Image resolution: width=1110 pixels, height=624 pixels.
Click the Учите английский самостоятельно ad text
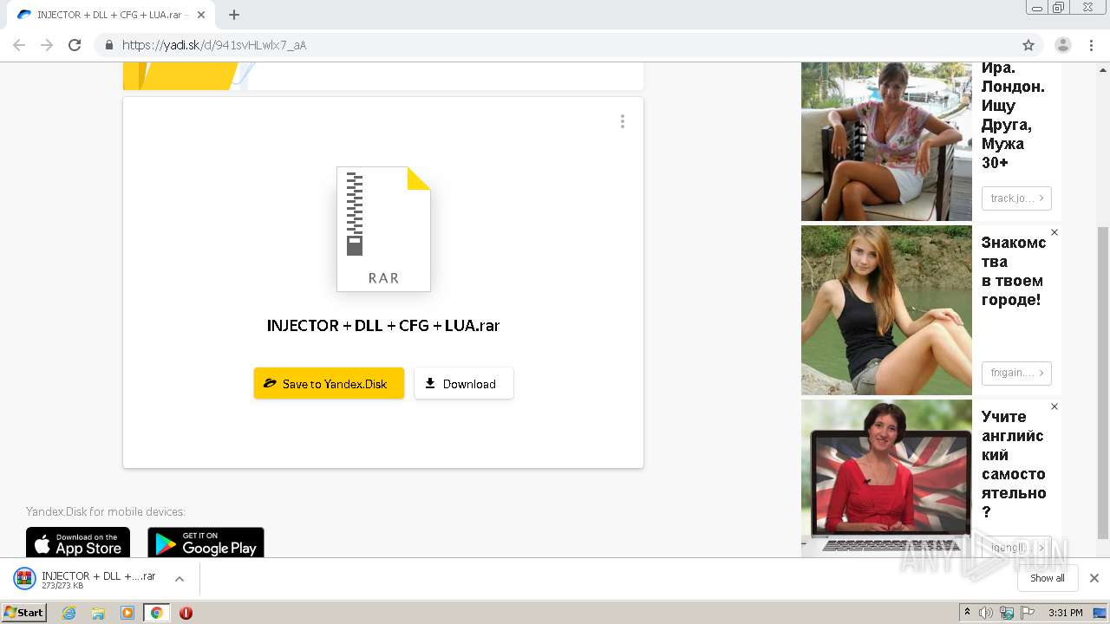coord(1014,465)
